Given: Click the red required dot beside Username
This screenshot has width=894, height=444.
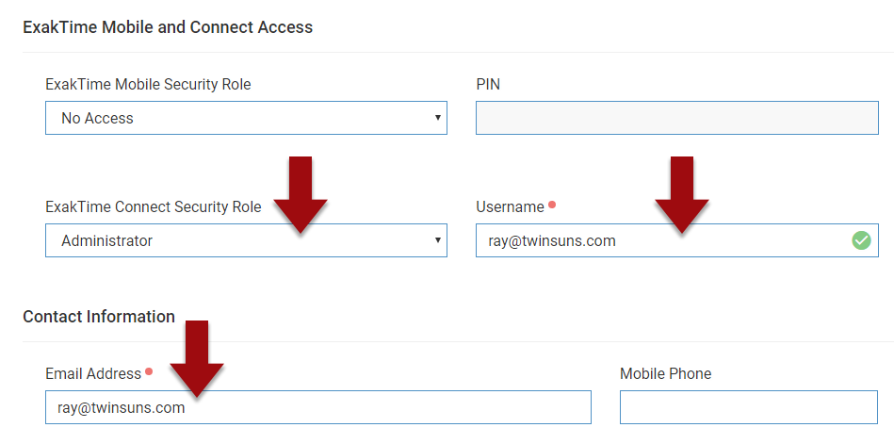Looking at the screenshot, I should [x=552, y=205].
